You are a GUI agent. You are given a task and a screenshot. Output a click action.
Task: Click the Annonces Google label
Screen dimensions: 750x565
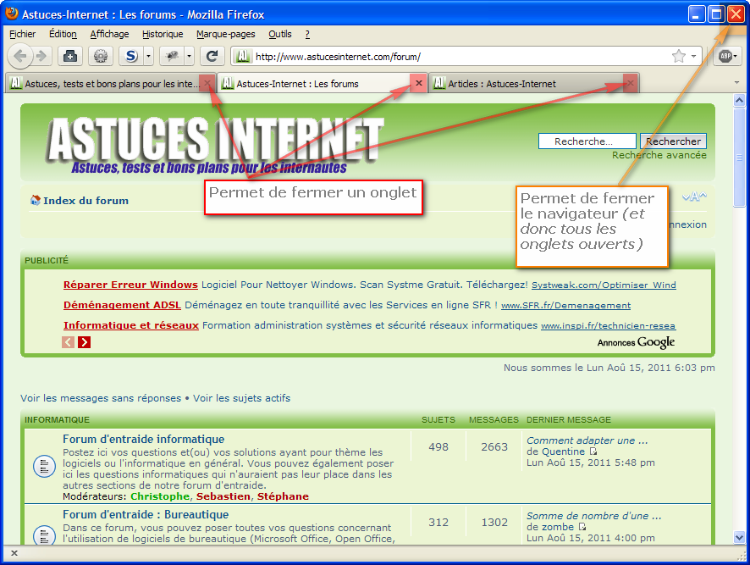click(637, 342)
